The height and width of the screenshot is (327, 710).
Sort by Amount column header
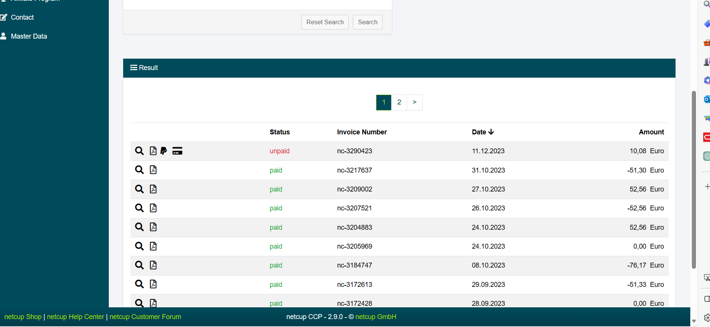click(651, 132)
